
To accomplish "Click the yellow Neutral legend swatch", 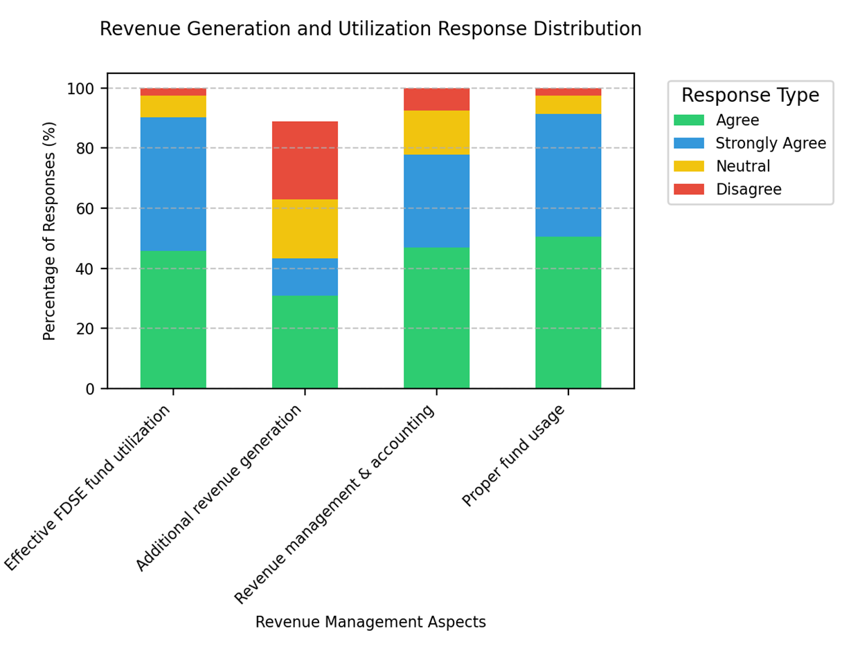I will pos(688,166).
